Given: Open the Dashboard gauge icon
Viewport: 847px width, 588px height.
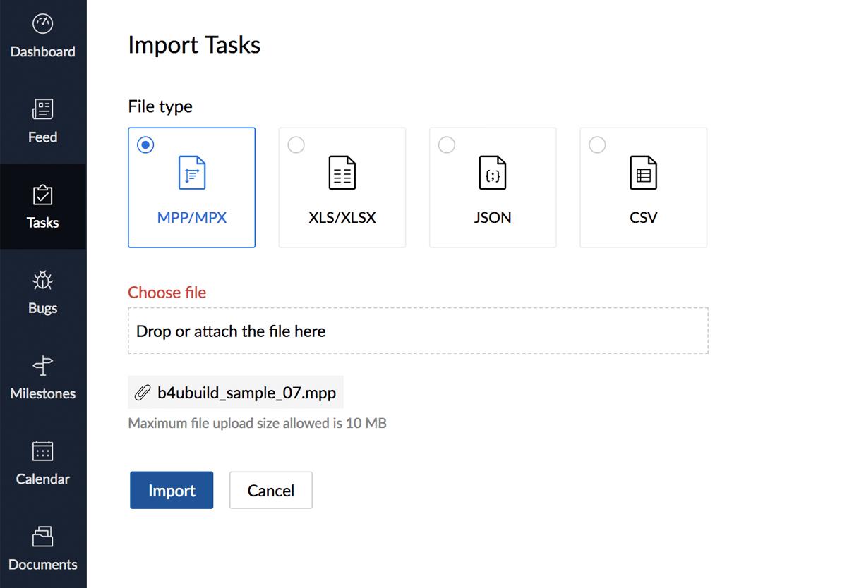Looking at the screenshot, I should (x=43, y=24).
